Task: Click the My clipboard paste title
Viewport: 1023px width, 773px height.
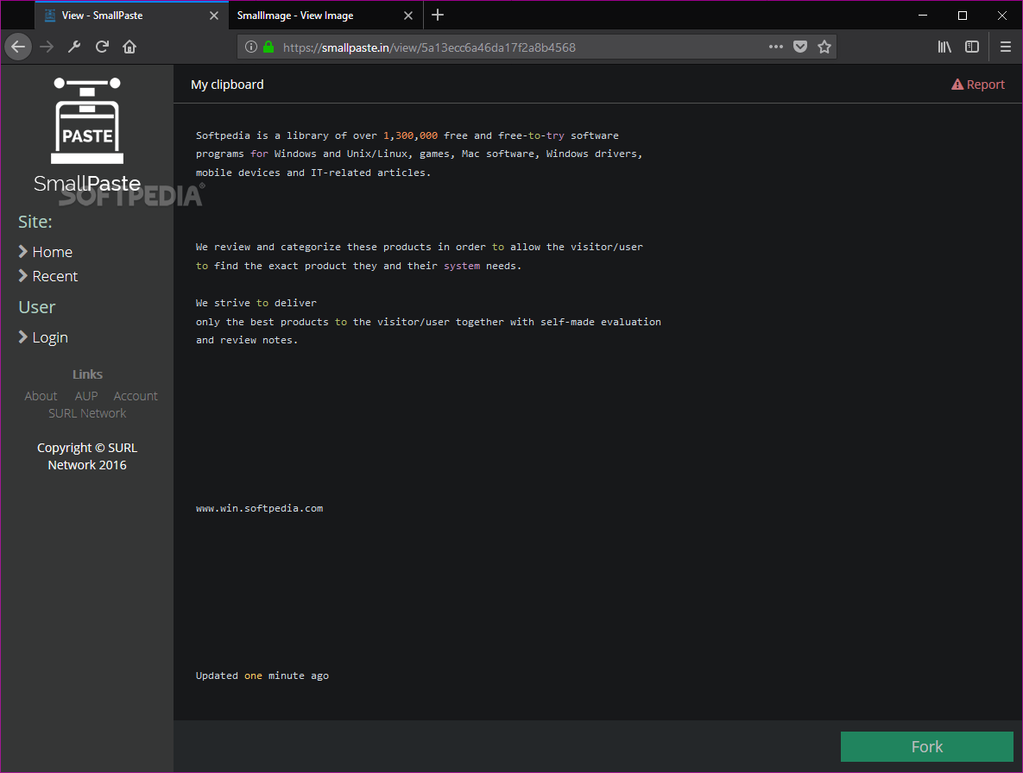Action: click(227, 85)
